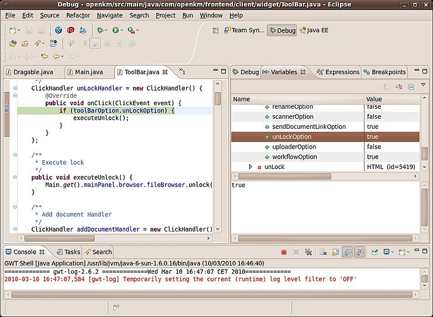
Task: Launch the Debug bug icon
Action: (x=99, y=30)
